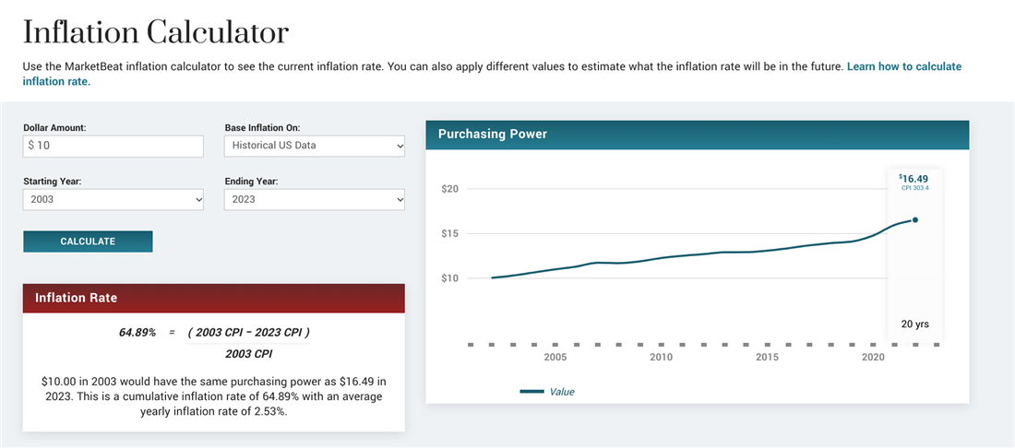1015x448 pixels.
Task: Click the red Inflation Rate panel header
Action: point(213,298)
